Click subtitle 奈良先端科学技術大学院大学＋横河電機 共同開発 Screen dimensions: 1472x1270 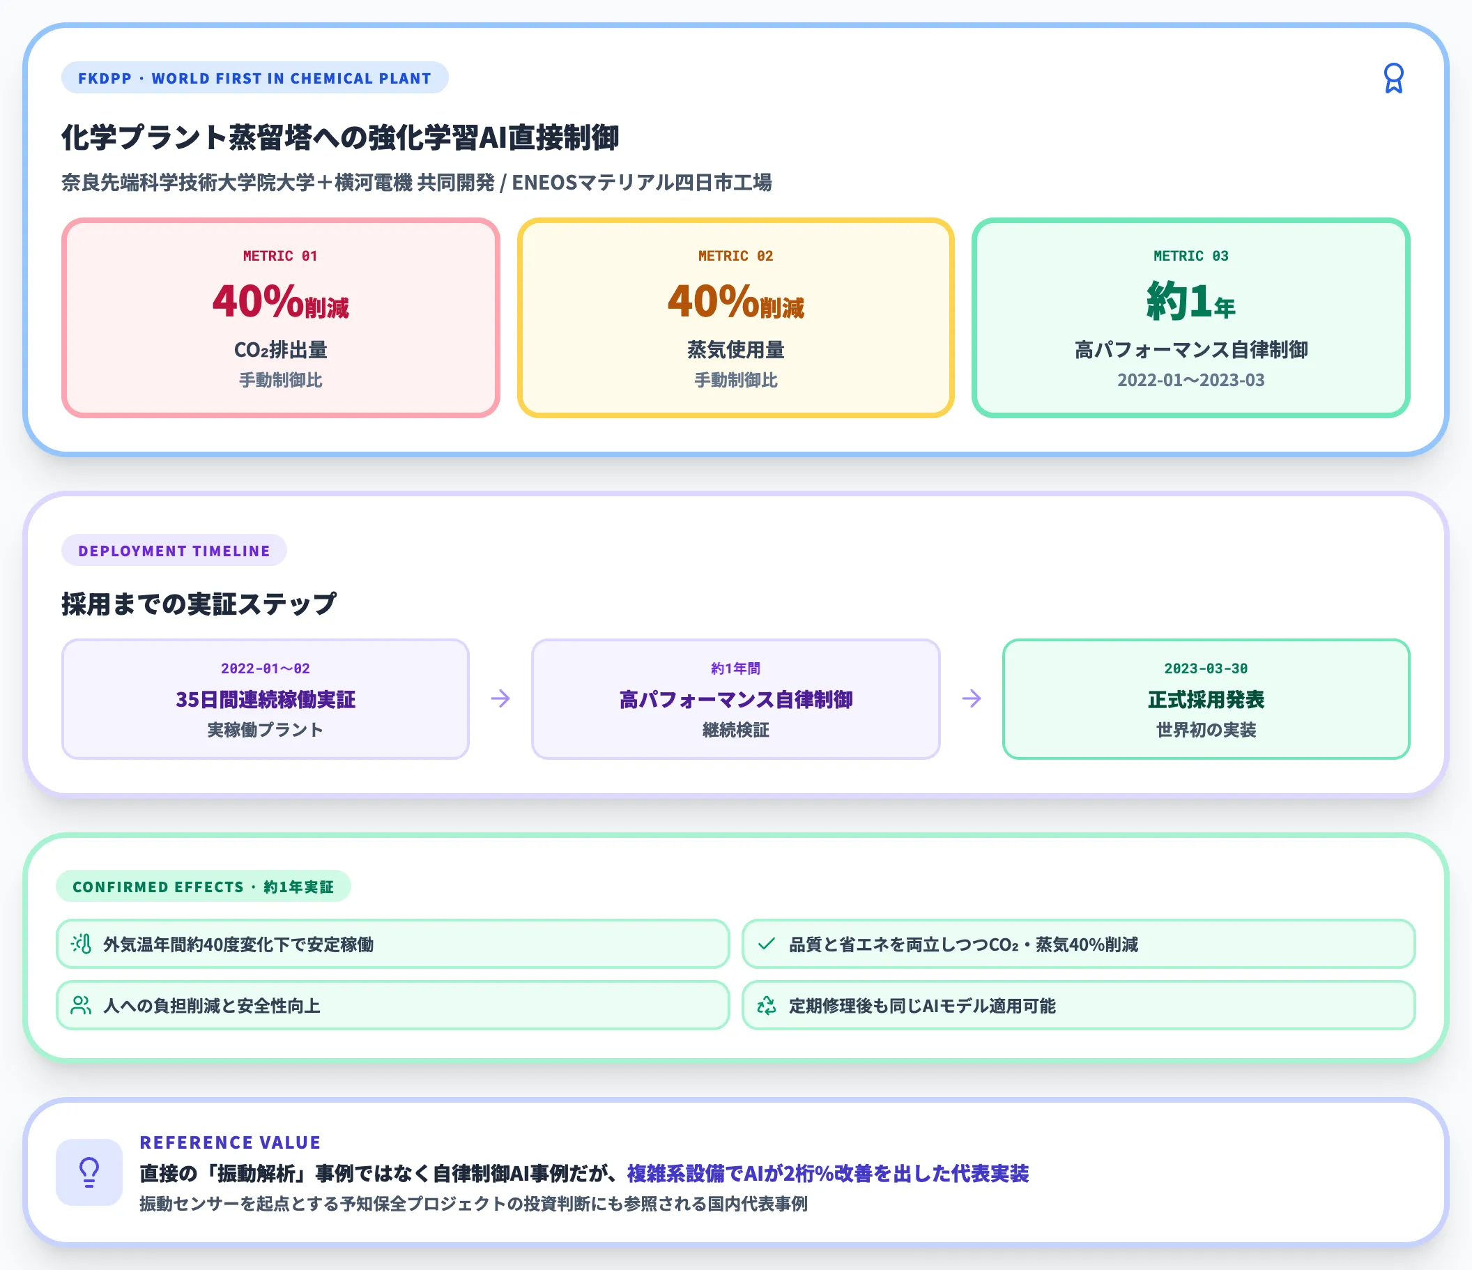coord(278,183)
